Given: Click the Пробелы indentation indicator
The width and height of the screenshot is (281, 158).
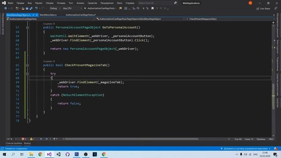Looking at the screenshot, I should point(261,139).
